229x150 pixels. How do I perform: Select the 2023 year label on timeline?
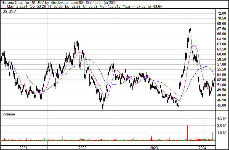[x=154, y=148]
